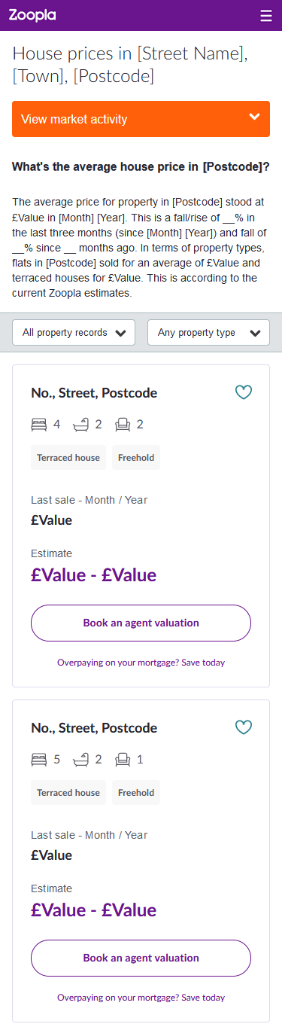This screenshot has width=282, height=1027.
Task: Click the armchair icon in second listing
Action: coord(123,760)
